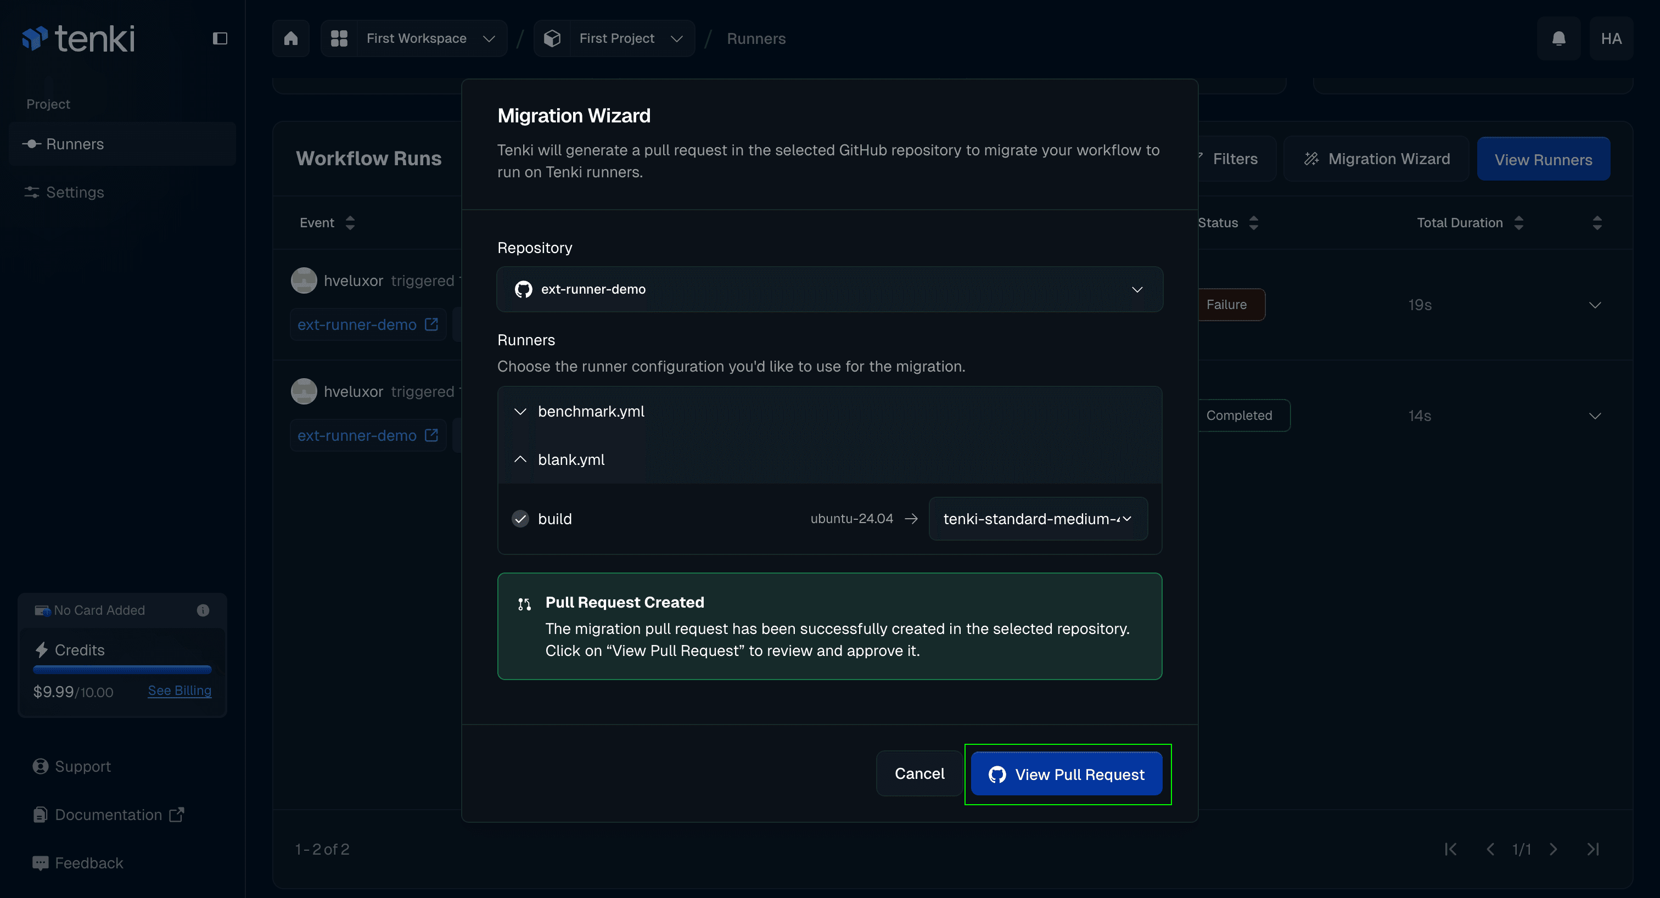Click hveluxor avatar in Failure run row

(x=304, y=280)
